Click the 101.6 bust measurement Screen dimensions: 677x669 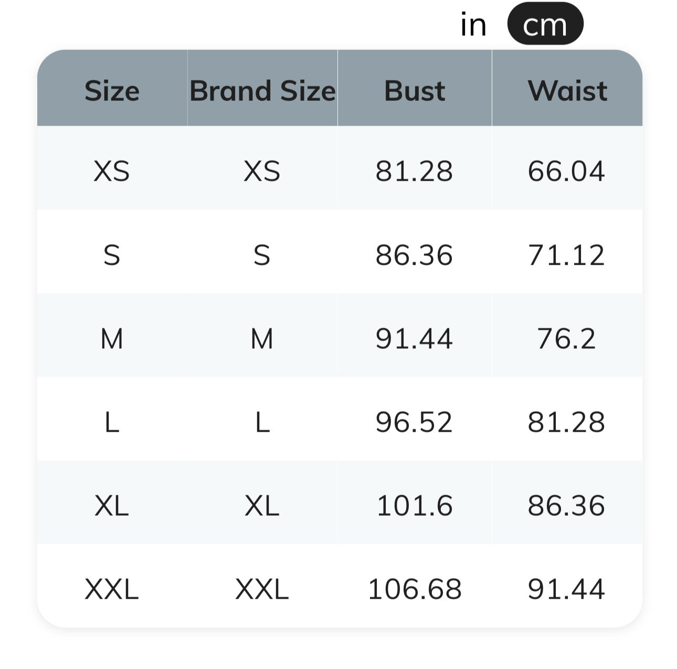point(415,506)
